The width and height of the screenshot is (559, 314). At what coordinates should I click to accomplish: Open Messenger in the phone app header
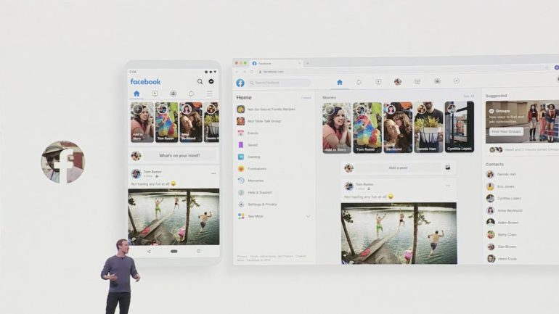[x=211, y=81]
